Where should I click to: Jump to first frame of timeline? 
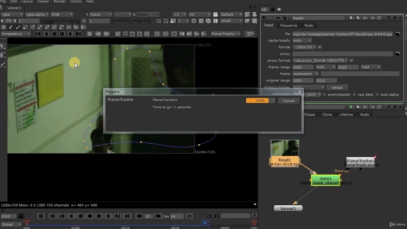[x=52, y=216]
